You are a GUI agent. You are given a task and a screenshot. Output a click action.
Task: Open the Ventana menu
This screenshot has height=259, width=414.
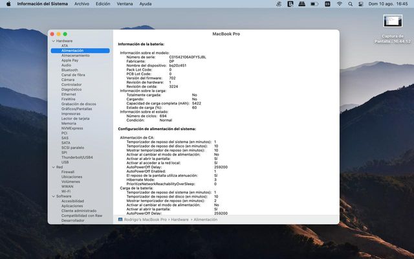[125, 4]
